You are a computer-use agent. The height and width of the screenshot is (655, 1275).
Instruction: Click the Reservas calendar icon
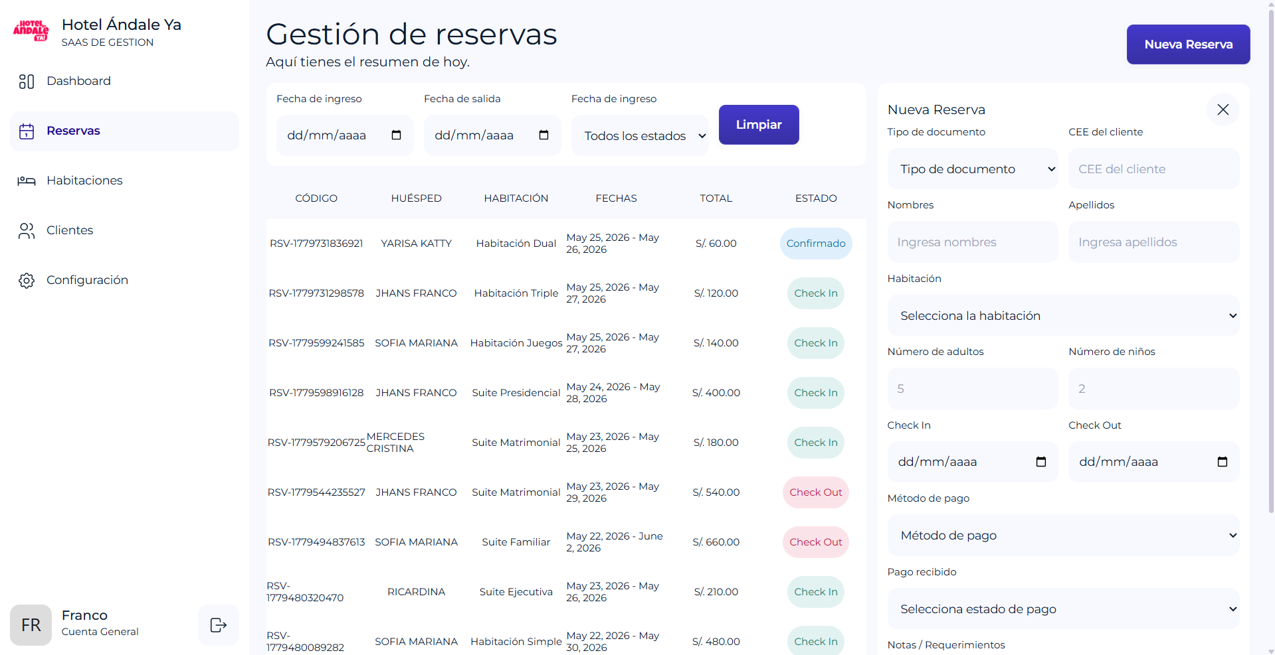click(27, 131)
